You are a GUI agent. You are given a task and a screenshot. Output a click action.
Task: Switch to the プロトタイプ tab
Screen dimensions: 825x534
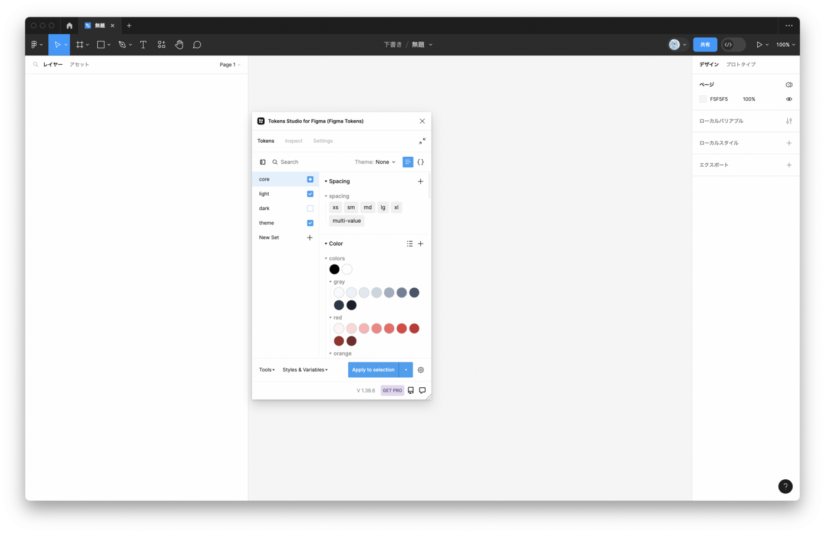pyautogui.click(x=741, y=64)
